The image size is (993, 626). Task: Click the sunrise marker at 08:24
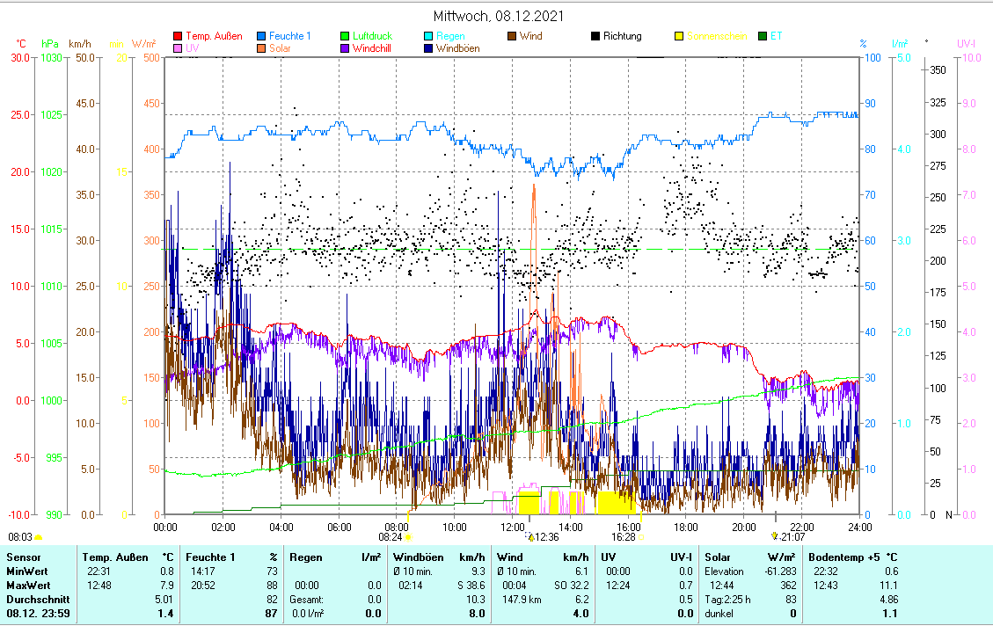408,536
